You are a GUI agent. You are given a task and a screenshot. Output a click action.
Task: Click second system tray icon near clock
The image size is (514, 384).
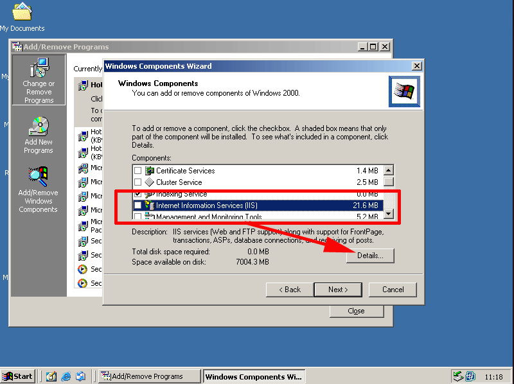(470, 376)
